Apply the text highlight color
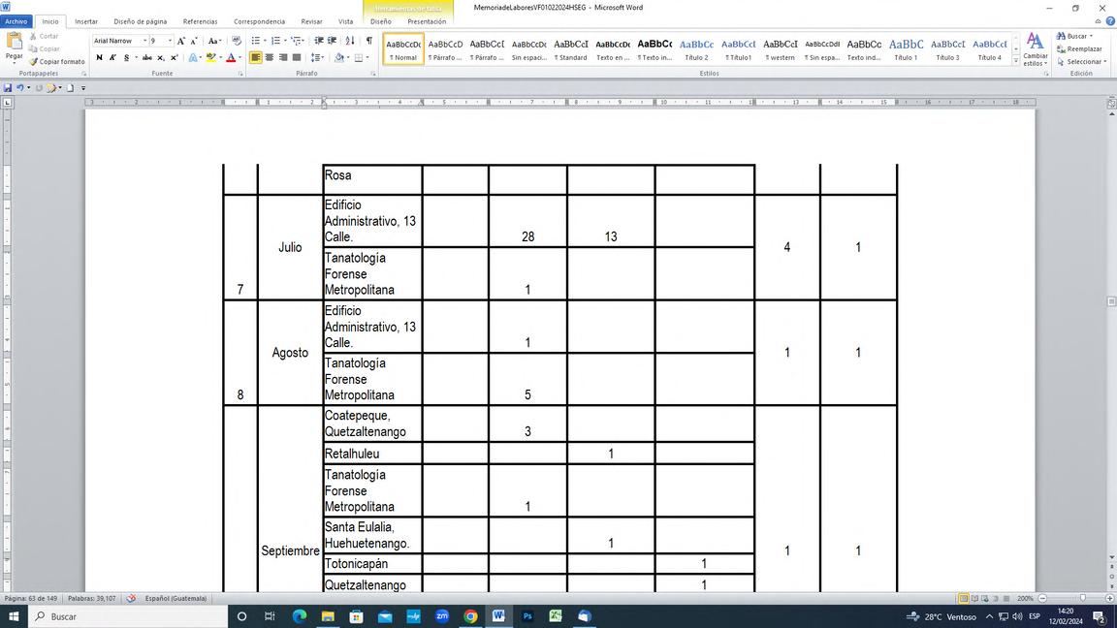1117x628 pixels. tap(210, 58)
